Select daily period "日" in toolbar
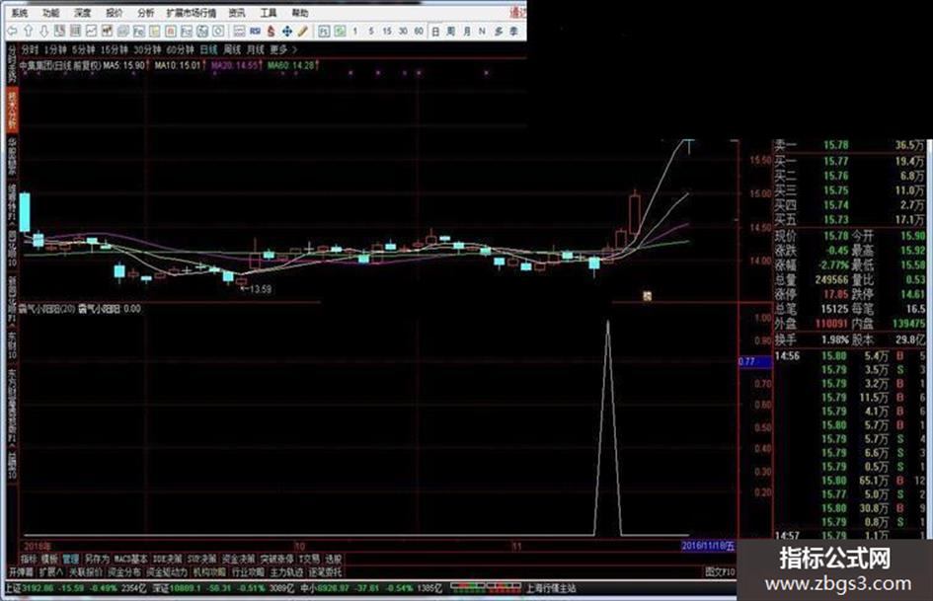The image size is (933, 601). click(435, 31)
